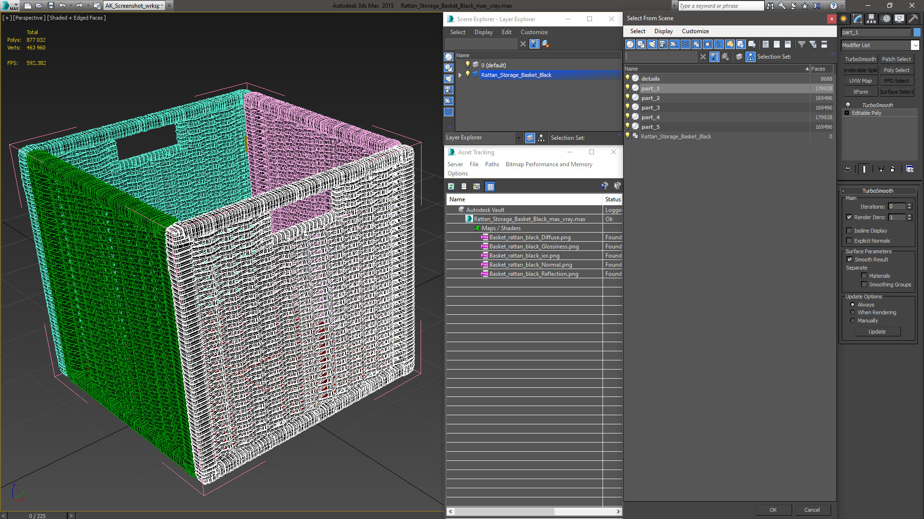Toggle visibility bulb of part_3 object
The image size is (924, 519).
[x=627, y=107]
